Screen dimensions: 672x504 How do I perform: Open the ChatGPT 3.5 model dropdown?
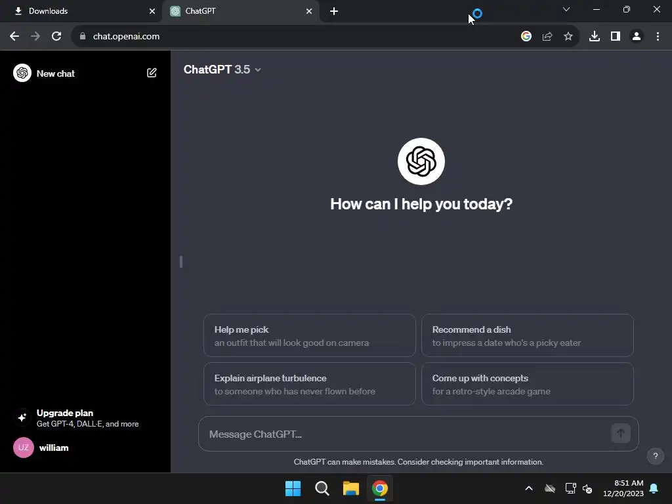point(222,70)
